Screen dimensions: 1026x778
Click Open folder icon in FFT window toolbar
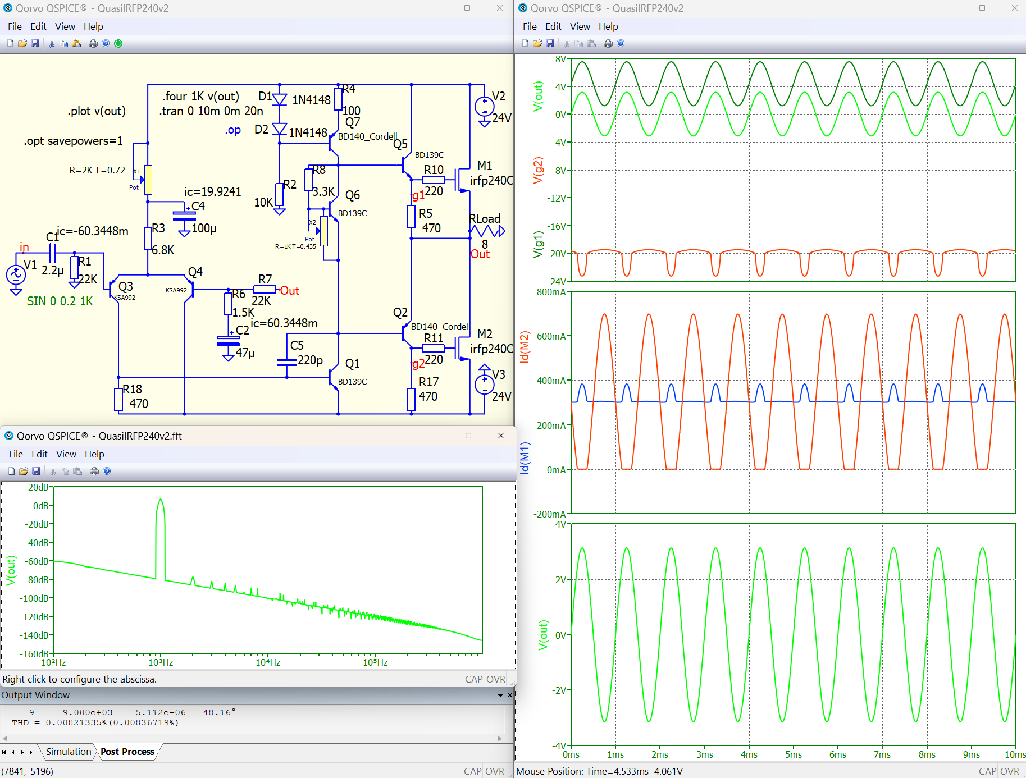pos(24,471)
